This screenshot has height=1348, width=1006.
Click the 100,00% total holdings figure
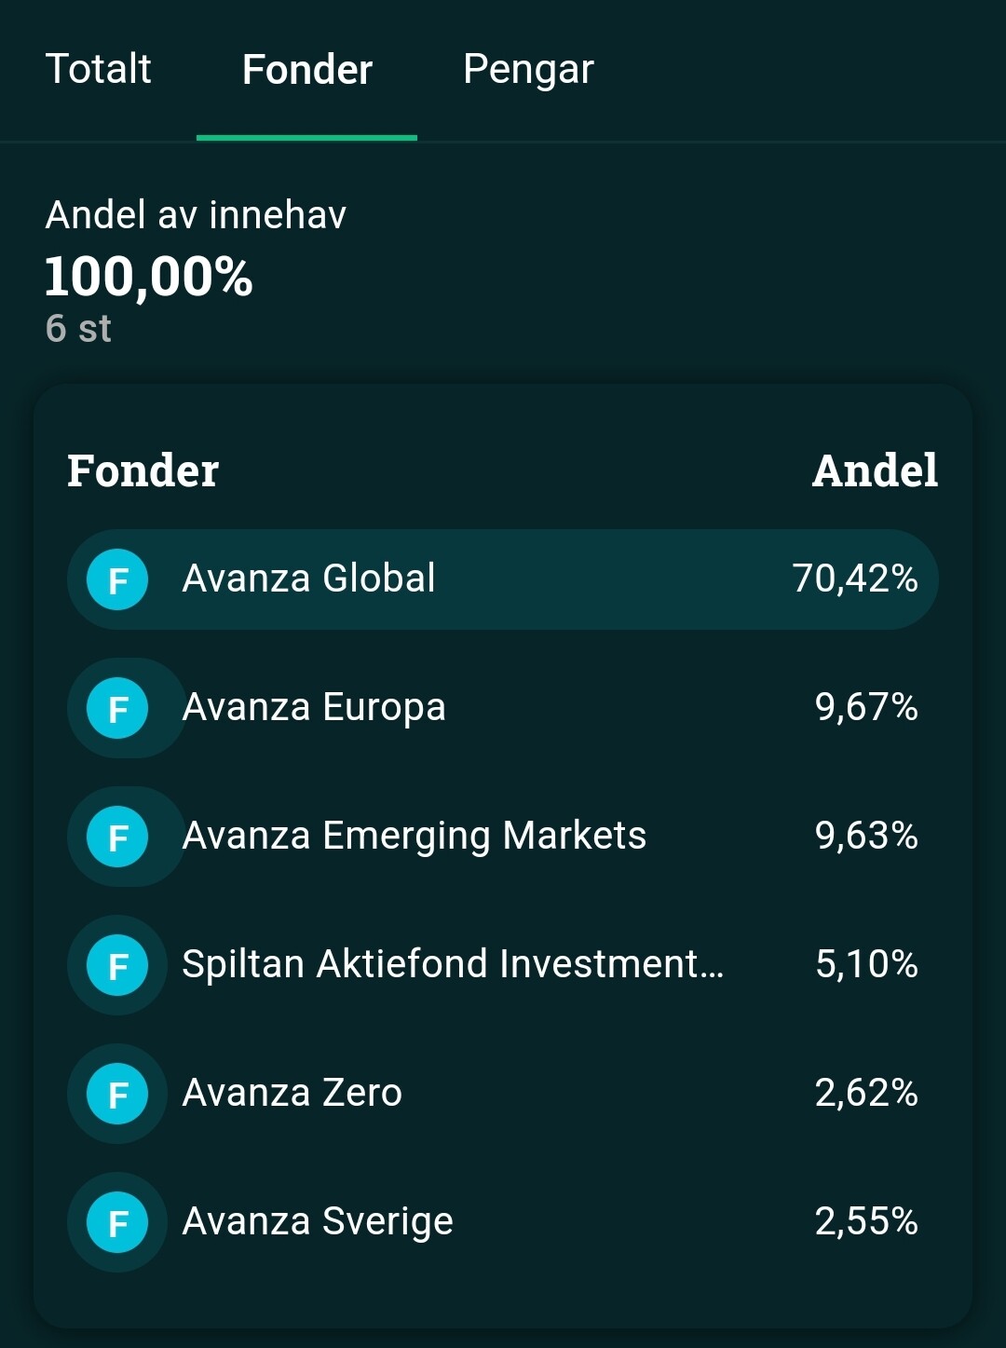tap(149, 277)
